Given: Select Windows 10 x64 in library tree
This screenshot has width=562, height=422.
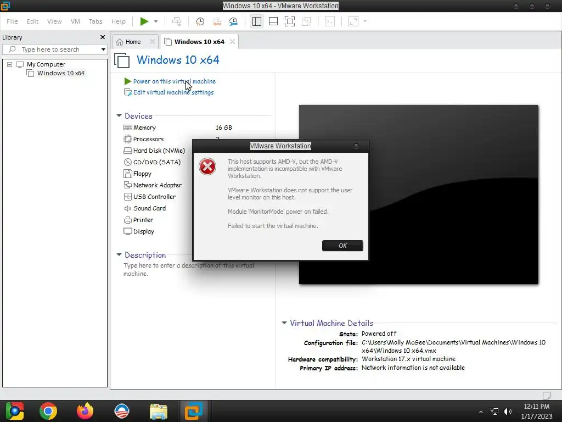Looking at the screenshot, I should (x=61, y=73).
